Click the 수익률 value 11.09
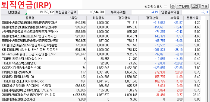This screenshot has width=210, height=102. (179, 77)
